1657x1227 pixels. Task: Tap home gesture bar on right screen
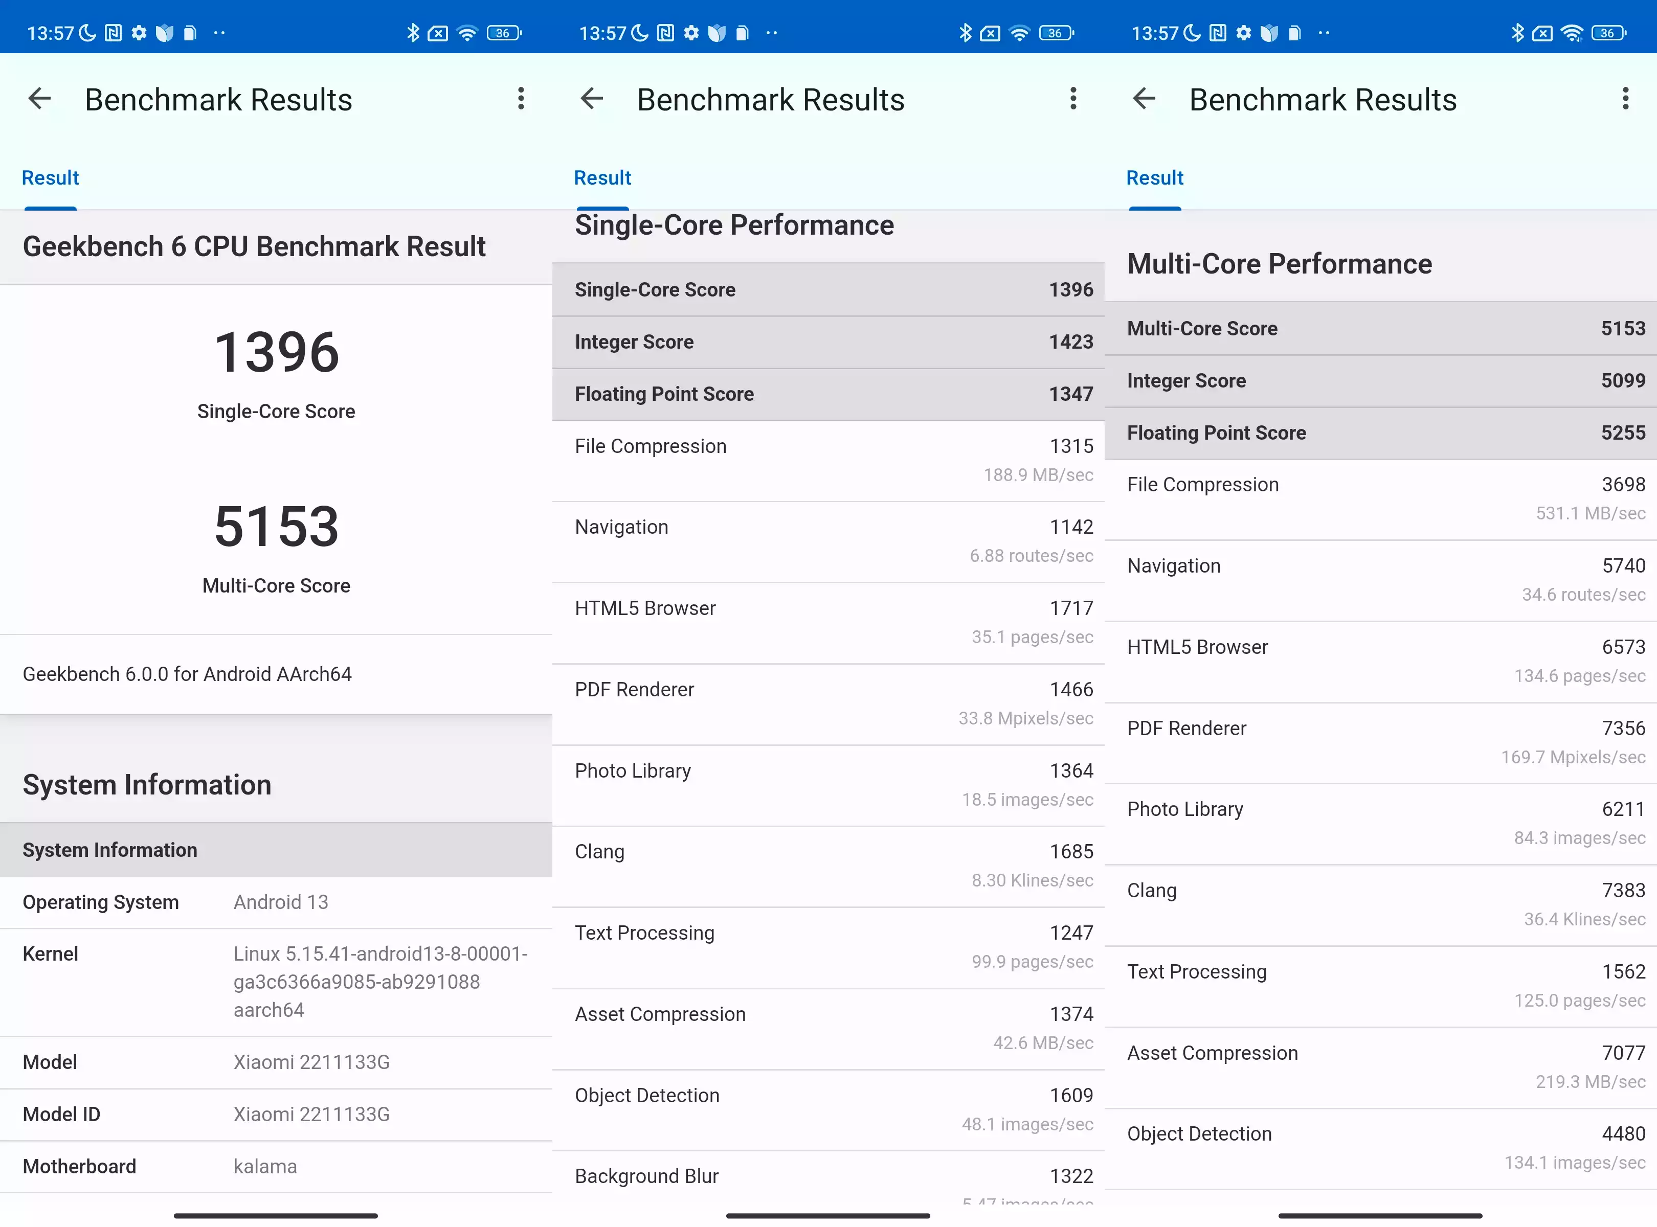[1381, 1216]
